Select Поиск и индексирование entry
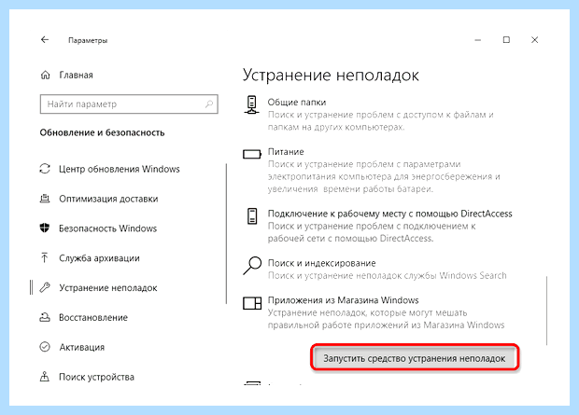Screen dimensions: 579x415 [374, 269]
